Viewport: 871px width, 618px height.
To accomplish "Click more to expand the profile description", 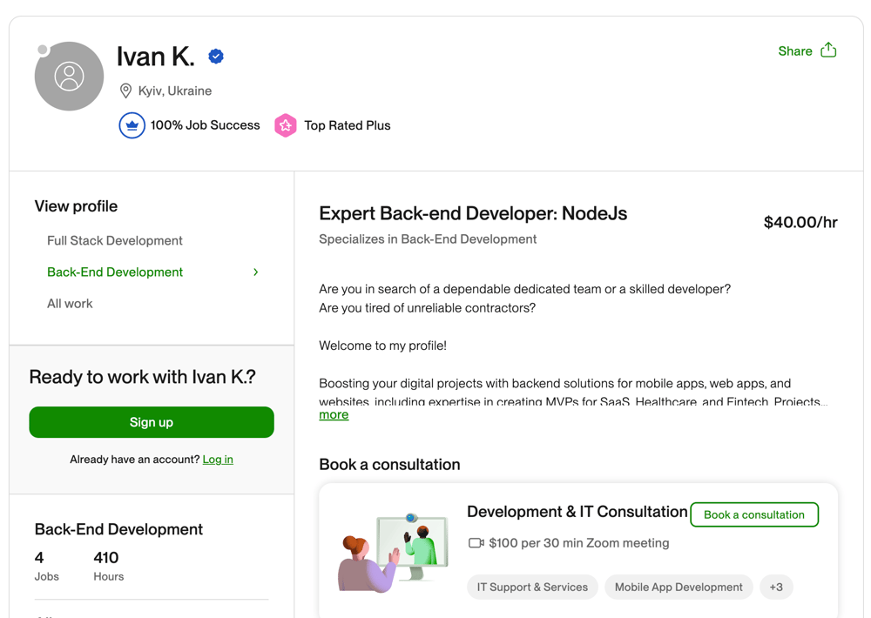I will click(334, 414).
